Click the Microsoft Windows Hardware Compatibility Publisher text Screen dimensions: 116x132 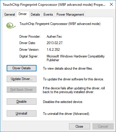[76, 58]
